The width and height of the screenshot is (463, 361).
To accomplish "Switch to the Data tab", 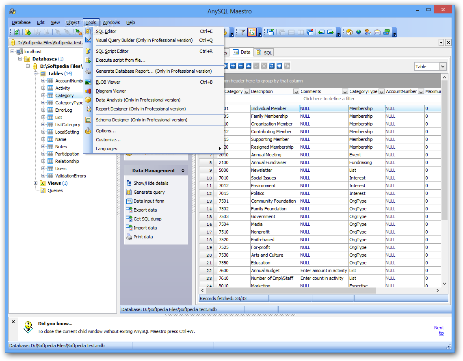I will click(x=242, y=52).
